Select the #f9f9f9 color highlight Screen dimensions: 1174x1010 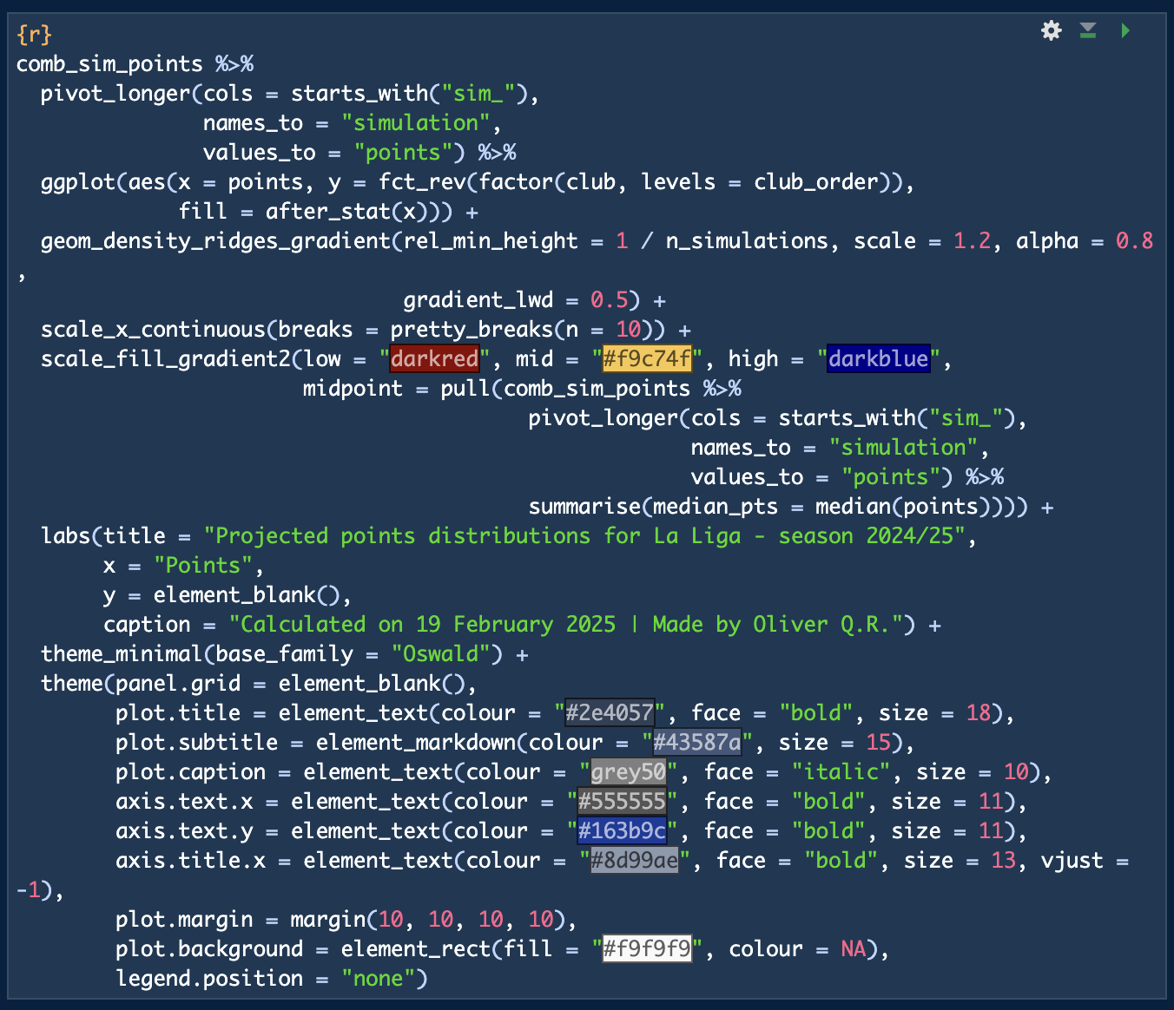(x=647, y=948)
